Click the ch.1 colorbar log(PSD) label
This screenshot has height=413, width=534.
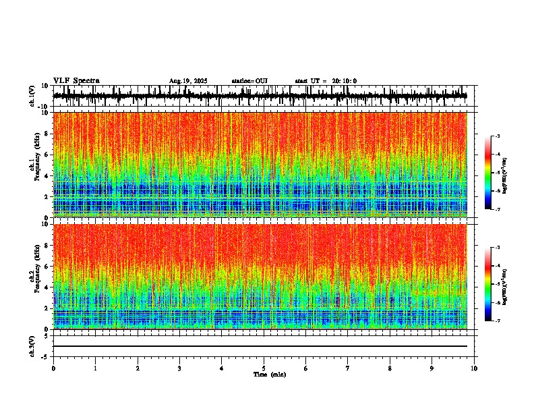(x=505, y=176)
